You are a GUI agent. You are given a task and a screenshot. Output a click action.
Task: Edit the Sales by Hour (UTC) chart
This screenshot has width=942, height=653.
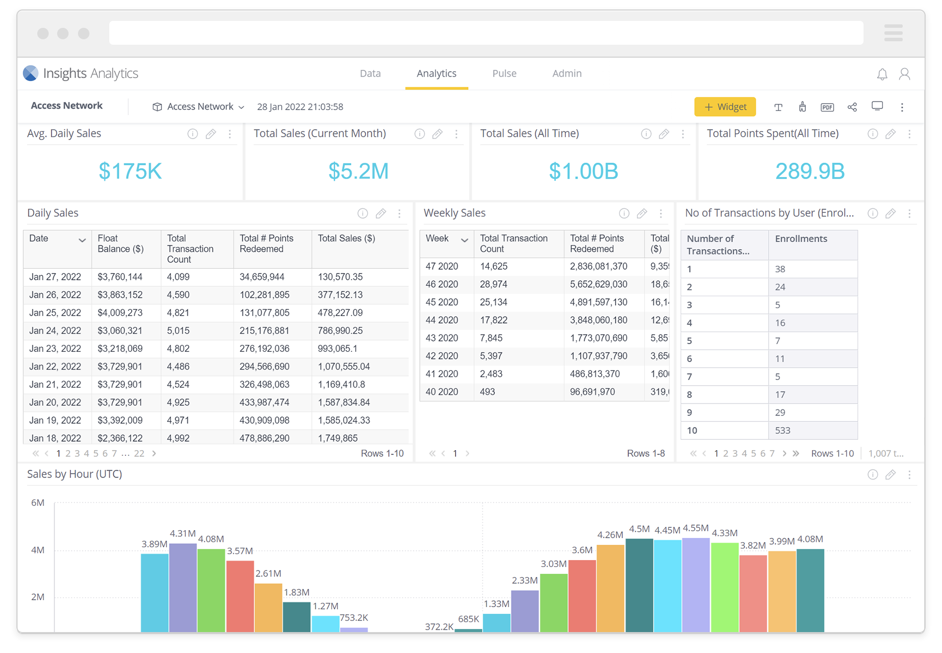[891, 475]
